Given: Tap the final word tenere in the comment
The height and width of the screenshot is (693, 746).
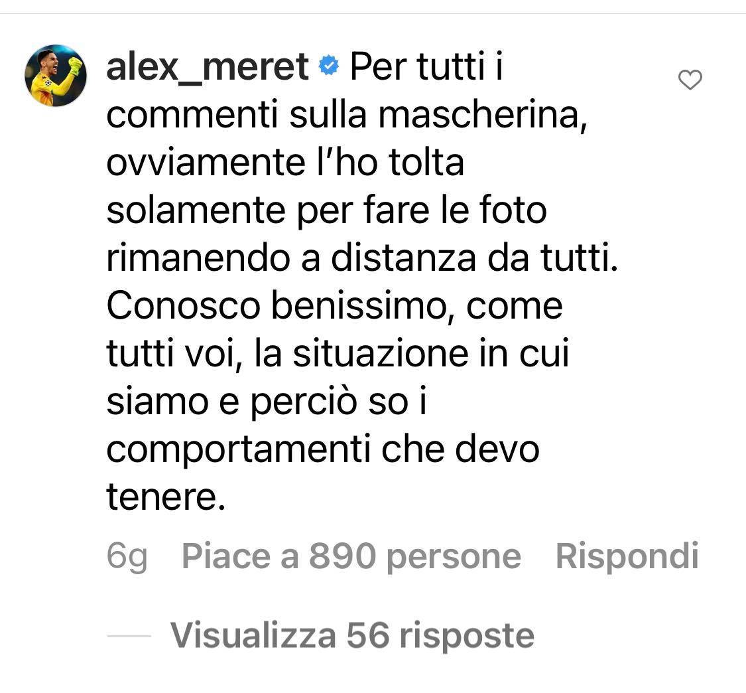Looking at the screenshot, I should pyautogui.click(x=166, y=497).
